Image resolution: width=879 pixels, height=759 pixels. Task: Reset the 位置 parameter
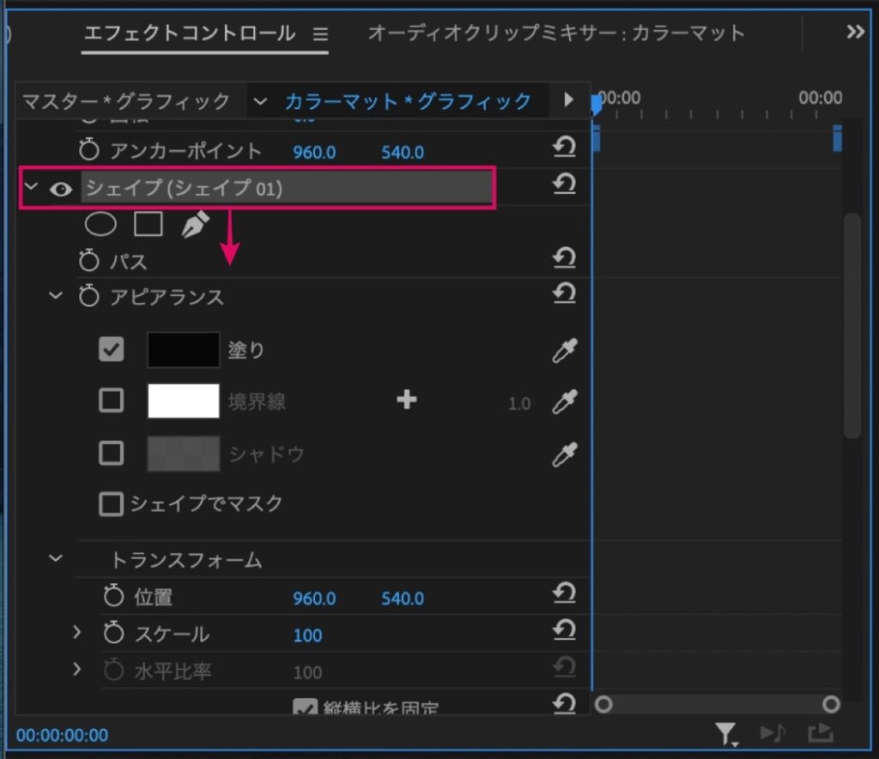[564, 593]
